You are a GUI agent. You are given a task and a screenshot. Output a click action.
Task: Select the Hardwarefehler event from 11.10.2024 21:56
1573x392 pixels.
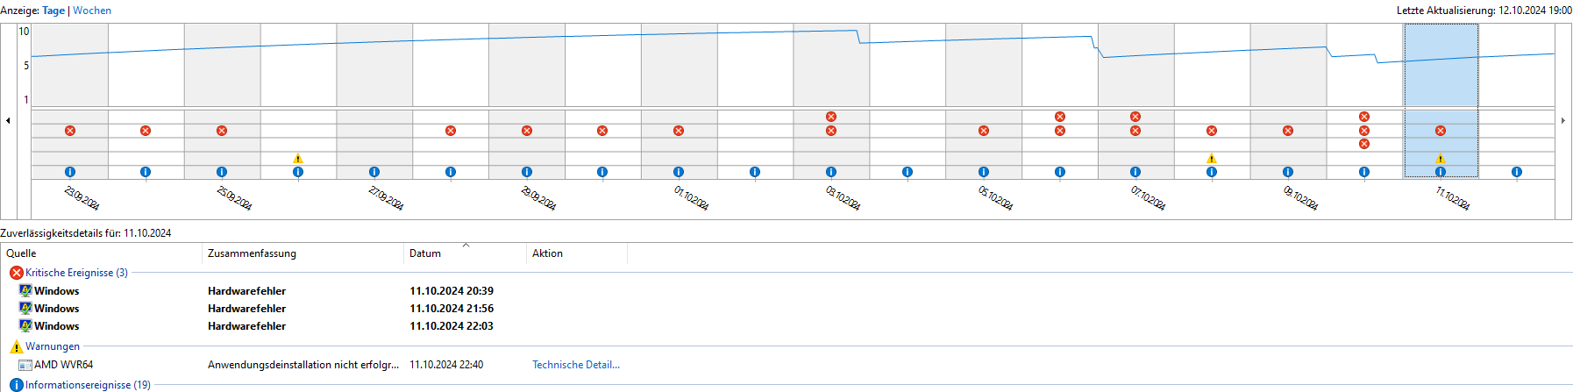pos(246,309)
